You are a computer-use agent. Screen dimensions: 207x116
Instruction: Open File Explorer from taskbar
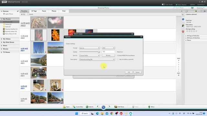click(102, 113)
